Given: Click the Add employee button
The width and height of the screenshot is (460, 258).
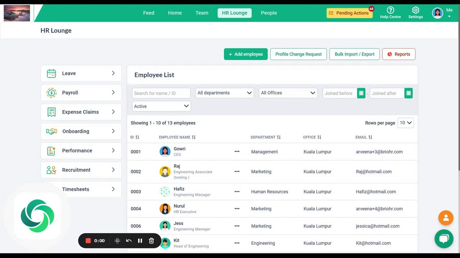Looking at the screenshot, I should 246,54.
